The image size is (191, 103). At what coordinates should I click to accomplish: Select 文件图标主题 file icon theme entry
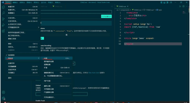tap(57, 89)
